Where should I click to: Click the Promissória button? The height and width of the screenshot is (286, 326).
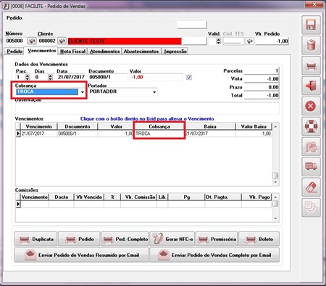click(217, 239)
